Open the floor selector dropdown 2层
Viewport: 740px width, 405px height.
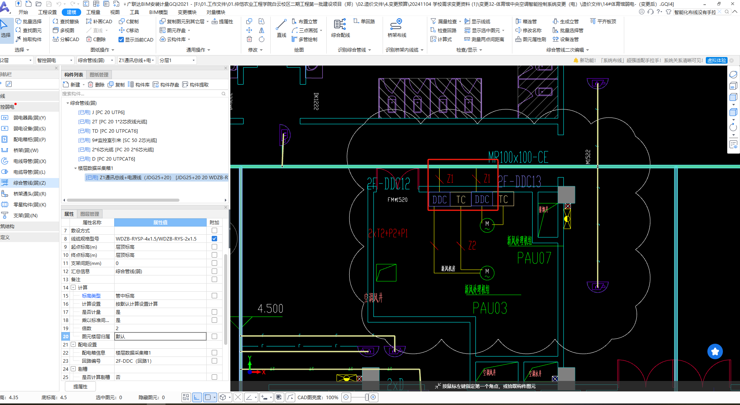coord(16,60)
